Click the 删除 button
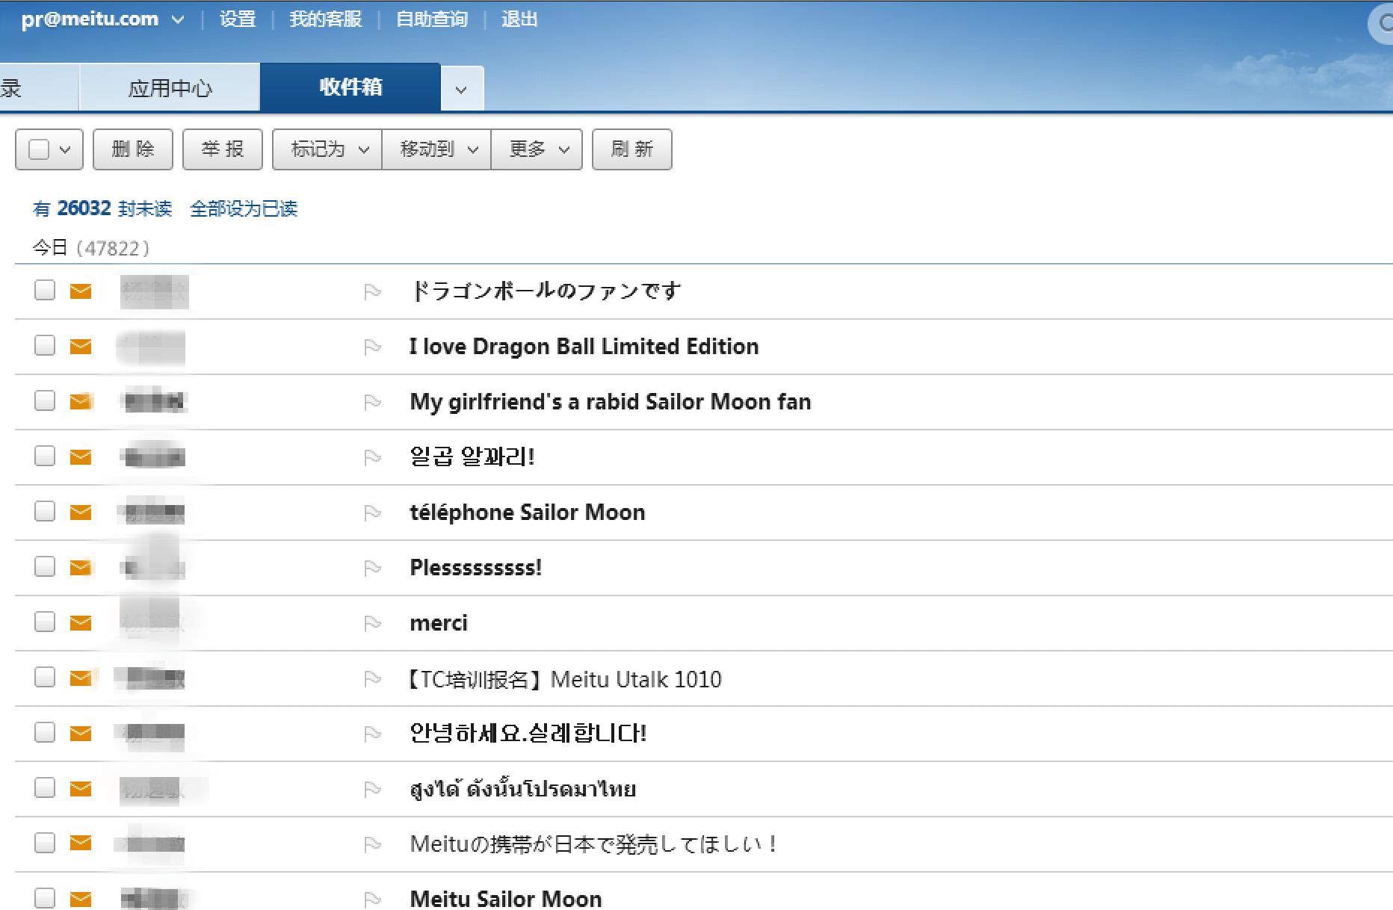1393x910 pixels. click(133, 149)
